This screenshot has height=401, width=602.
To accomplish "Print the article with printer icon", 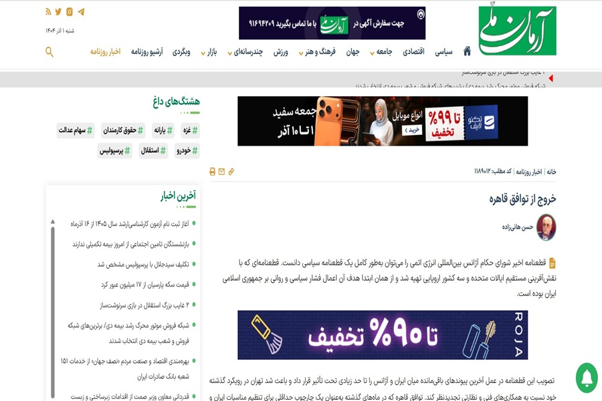I will tap(213, 172).
